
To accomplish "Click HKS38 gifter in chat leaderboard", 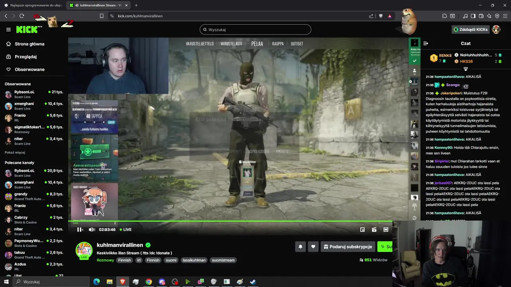I will 466,61.
